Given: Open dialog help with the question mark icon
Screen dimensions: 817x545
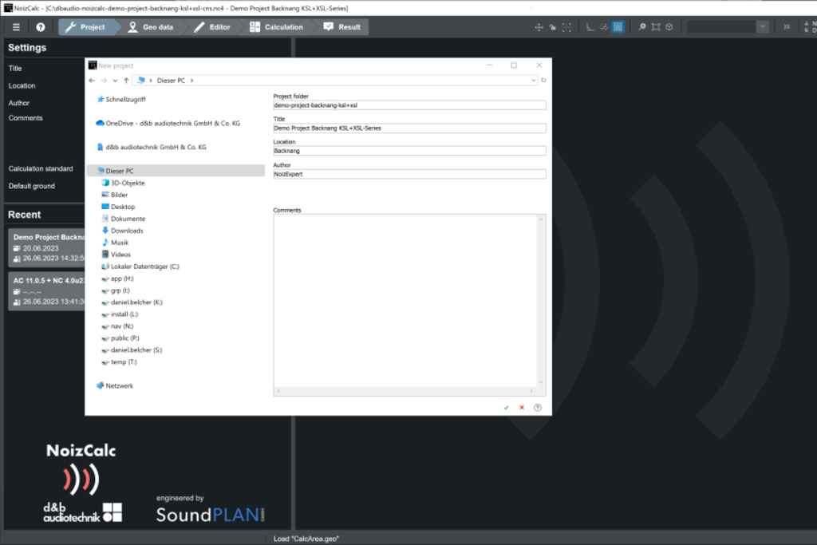Looking at the screenshot, I should click(538, 408).
